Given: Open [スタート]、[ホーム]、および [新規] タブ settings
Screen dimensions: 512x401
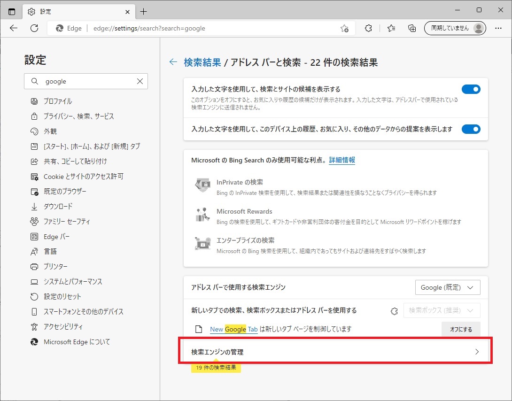Looking at the screenshot, I should (85, 146).
